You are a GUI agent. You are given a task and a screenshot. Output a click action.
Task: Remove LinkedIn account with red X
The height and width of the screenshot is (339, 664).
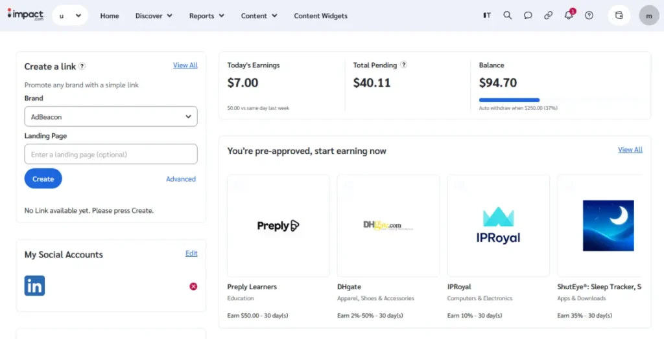coord(193,287)
